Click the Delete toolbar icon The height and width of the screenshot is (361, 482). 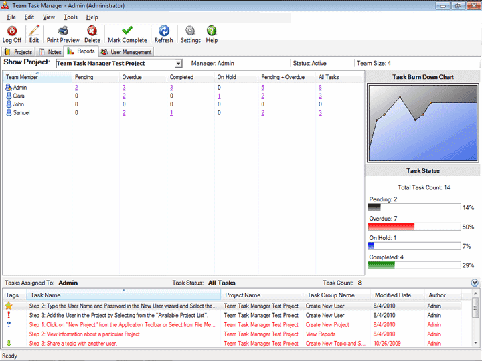click(92, 31)
